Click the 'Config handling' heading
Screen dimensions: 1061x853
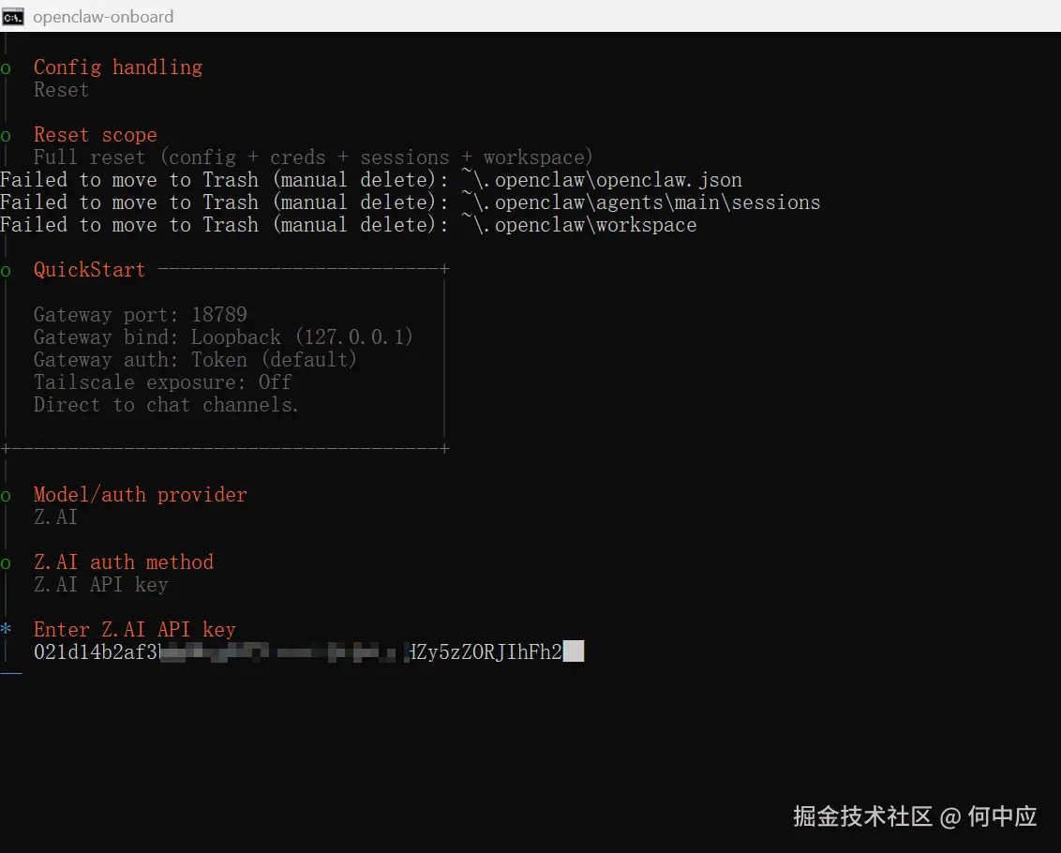pos(118,67)
